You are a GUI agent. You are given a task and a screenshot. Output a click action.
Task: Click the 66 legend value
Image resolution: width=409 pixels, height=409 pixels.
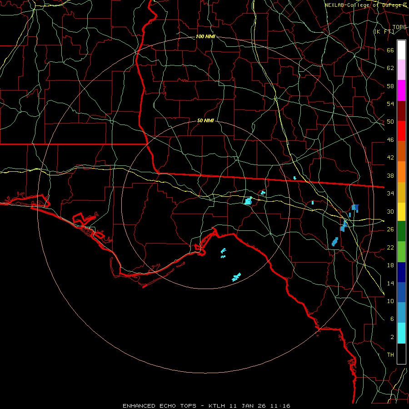point(390,50)
